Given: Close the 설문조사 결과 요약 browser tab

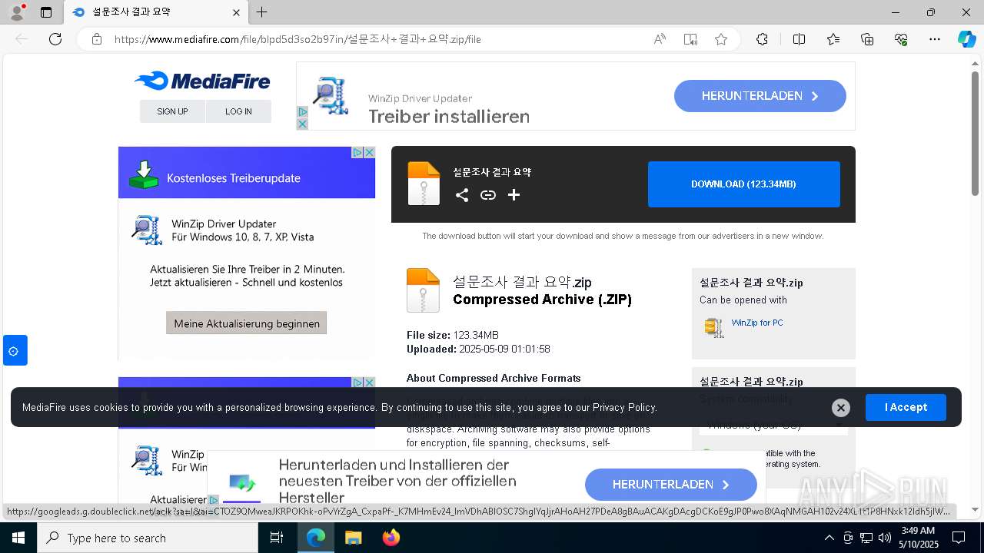Looking at the screenshot, I should pyautogui.click(x=236, y=12).
